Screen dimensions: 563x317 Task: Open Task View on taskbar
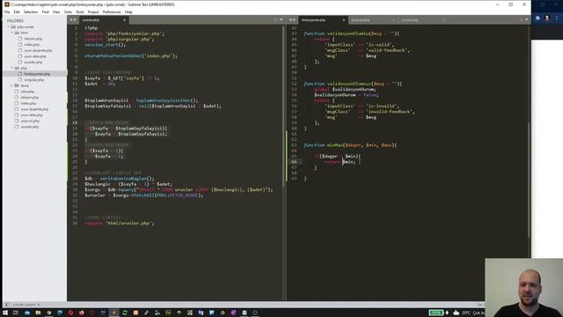click(x=16, y=313)
